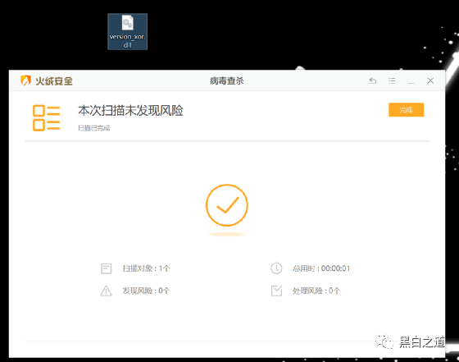Click the scanned objects document icon

coord(106,268)
